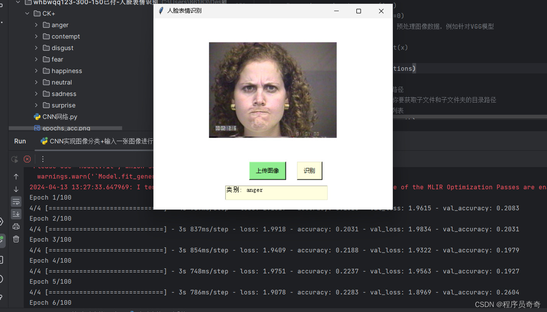Click the Python icon on the CNN run tab
Screen dimensions: 547x312
click(44, 141)
